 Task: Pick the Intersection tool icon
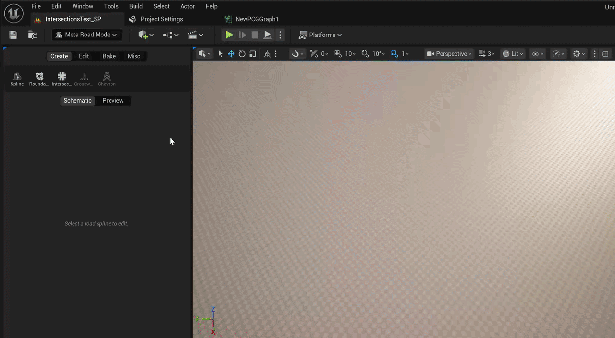click(x=61, y=79)
